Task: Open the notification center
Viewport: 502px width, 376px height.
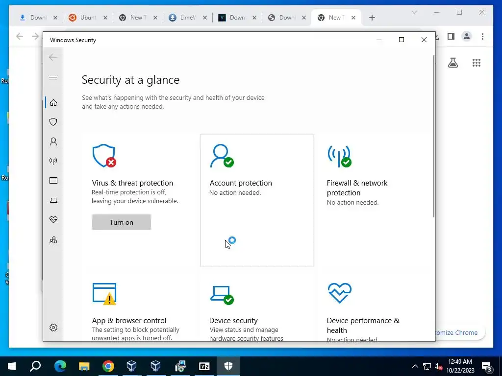Action: tap(487, 367)
